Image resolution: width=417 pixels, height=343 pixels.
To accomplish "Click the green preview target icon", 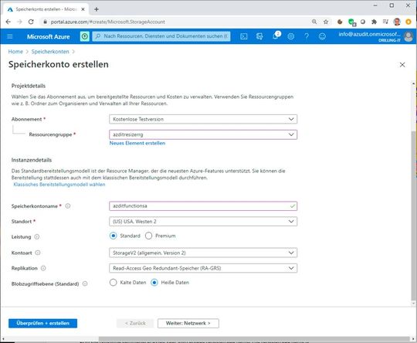I will click(85, 36).
